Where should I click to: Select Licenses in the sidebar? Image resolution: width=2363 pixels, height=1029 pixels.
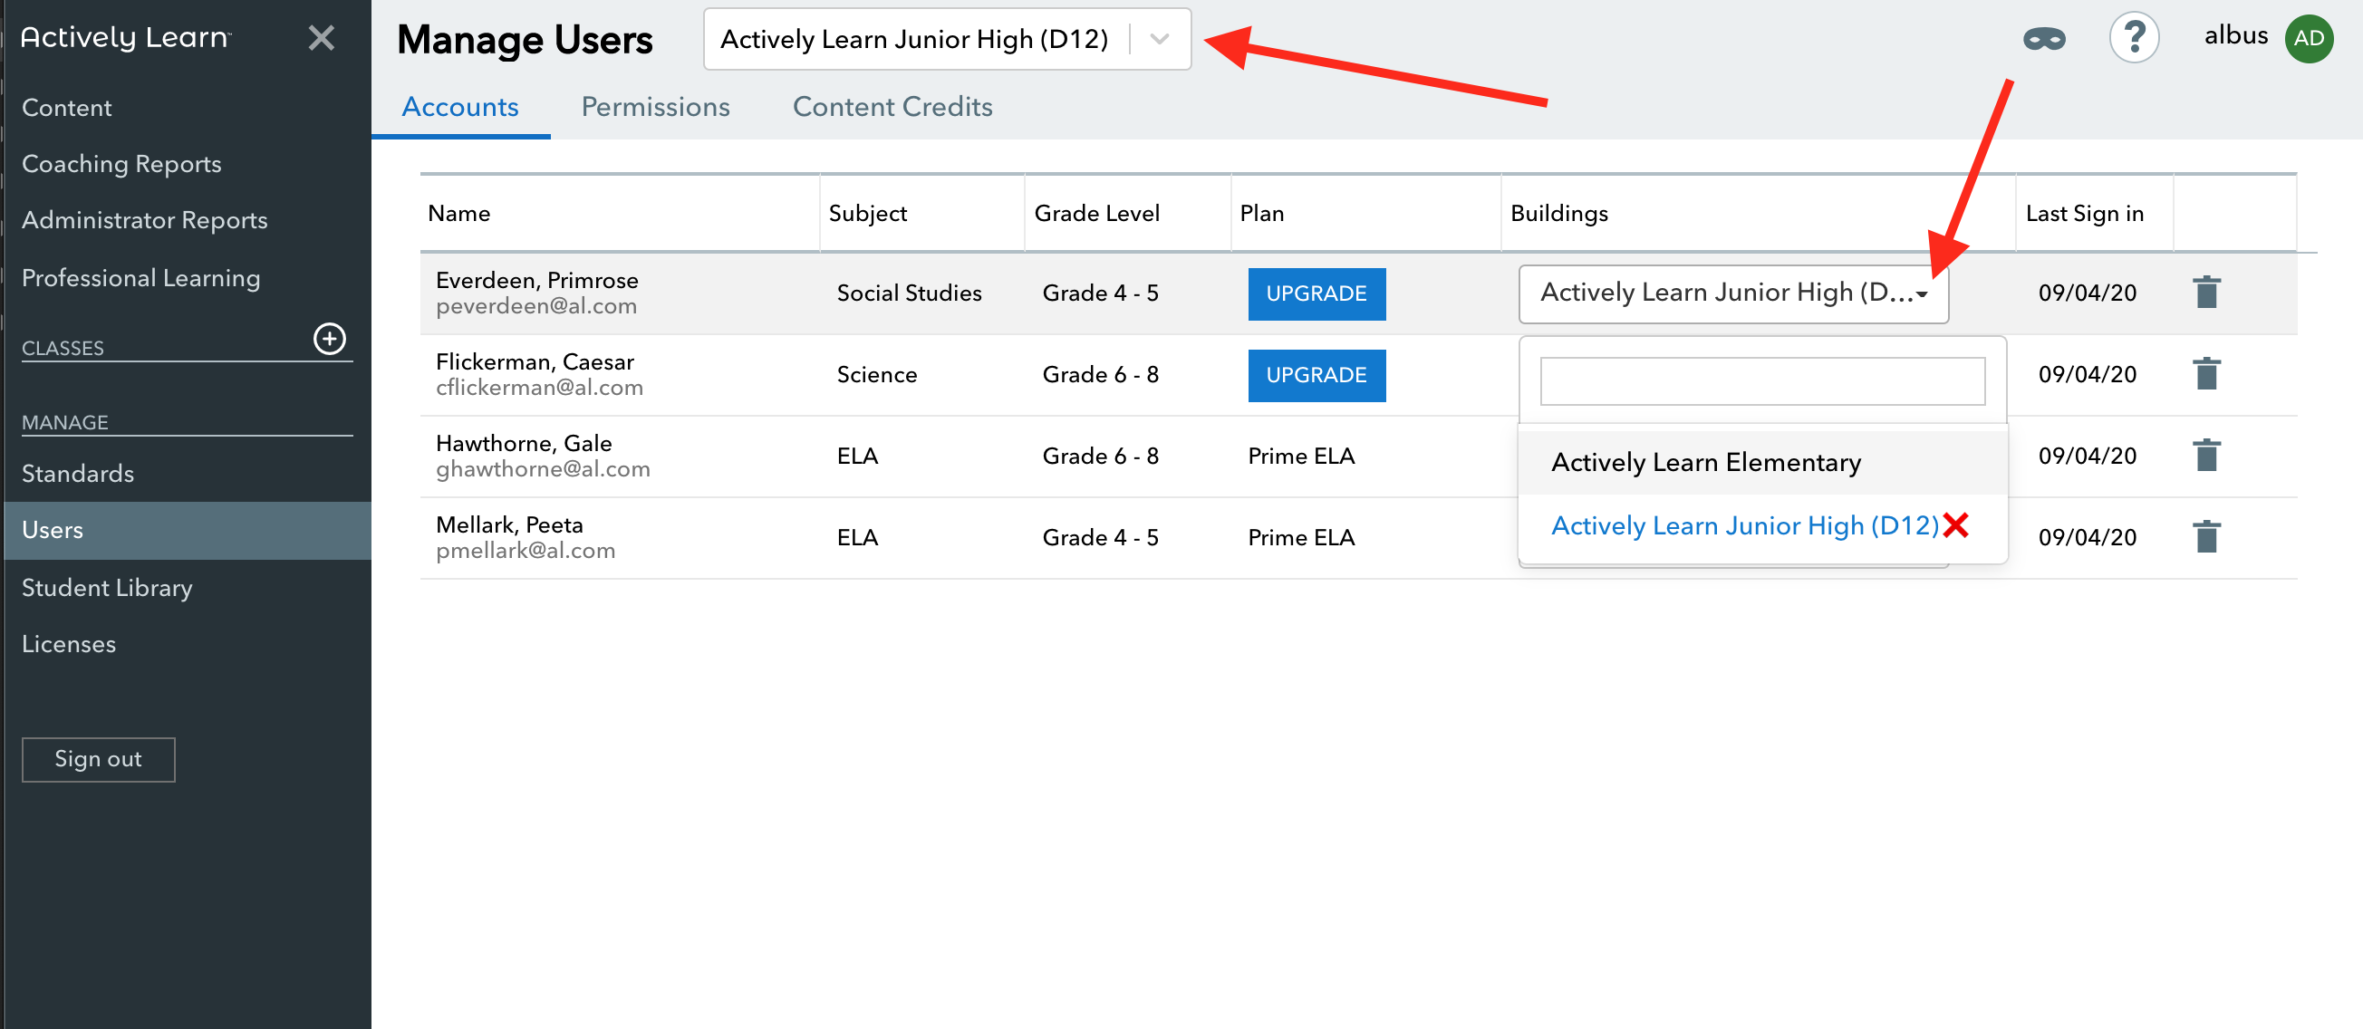point(68,643)
